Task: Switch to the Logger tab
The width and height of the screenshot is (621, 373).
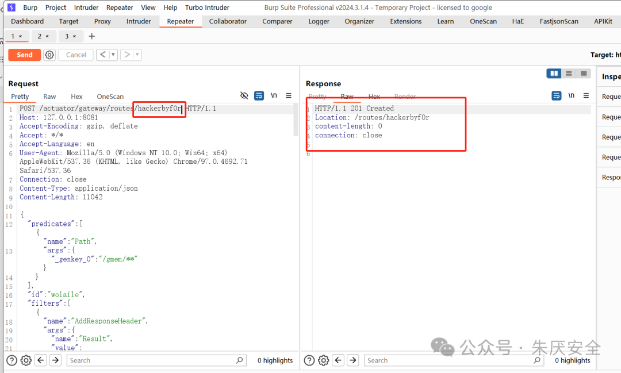Action: (x=319, y=21)
